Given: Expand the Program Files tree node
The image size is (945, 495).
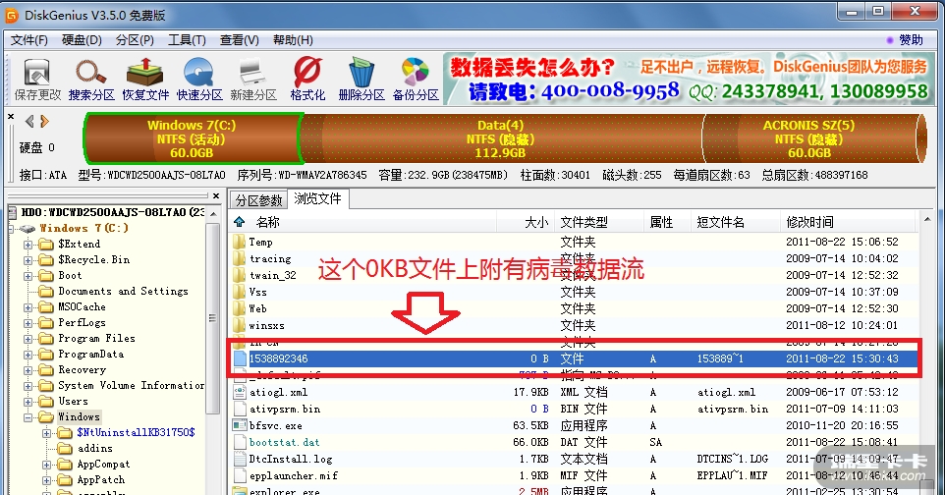Looking at the screenshot, I should (x=28, y=339).
